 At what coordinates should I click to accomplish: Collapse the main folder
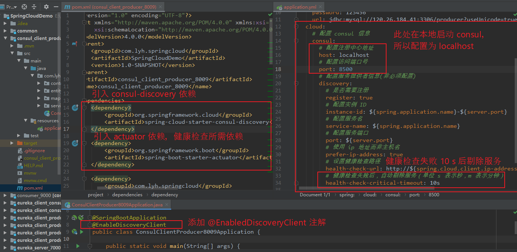click(x=19, y=61)
